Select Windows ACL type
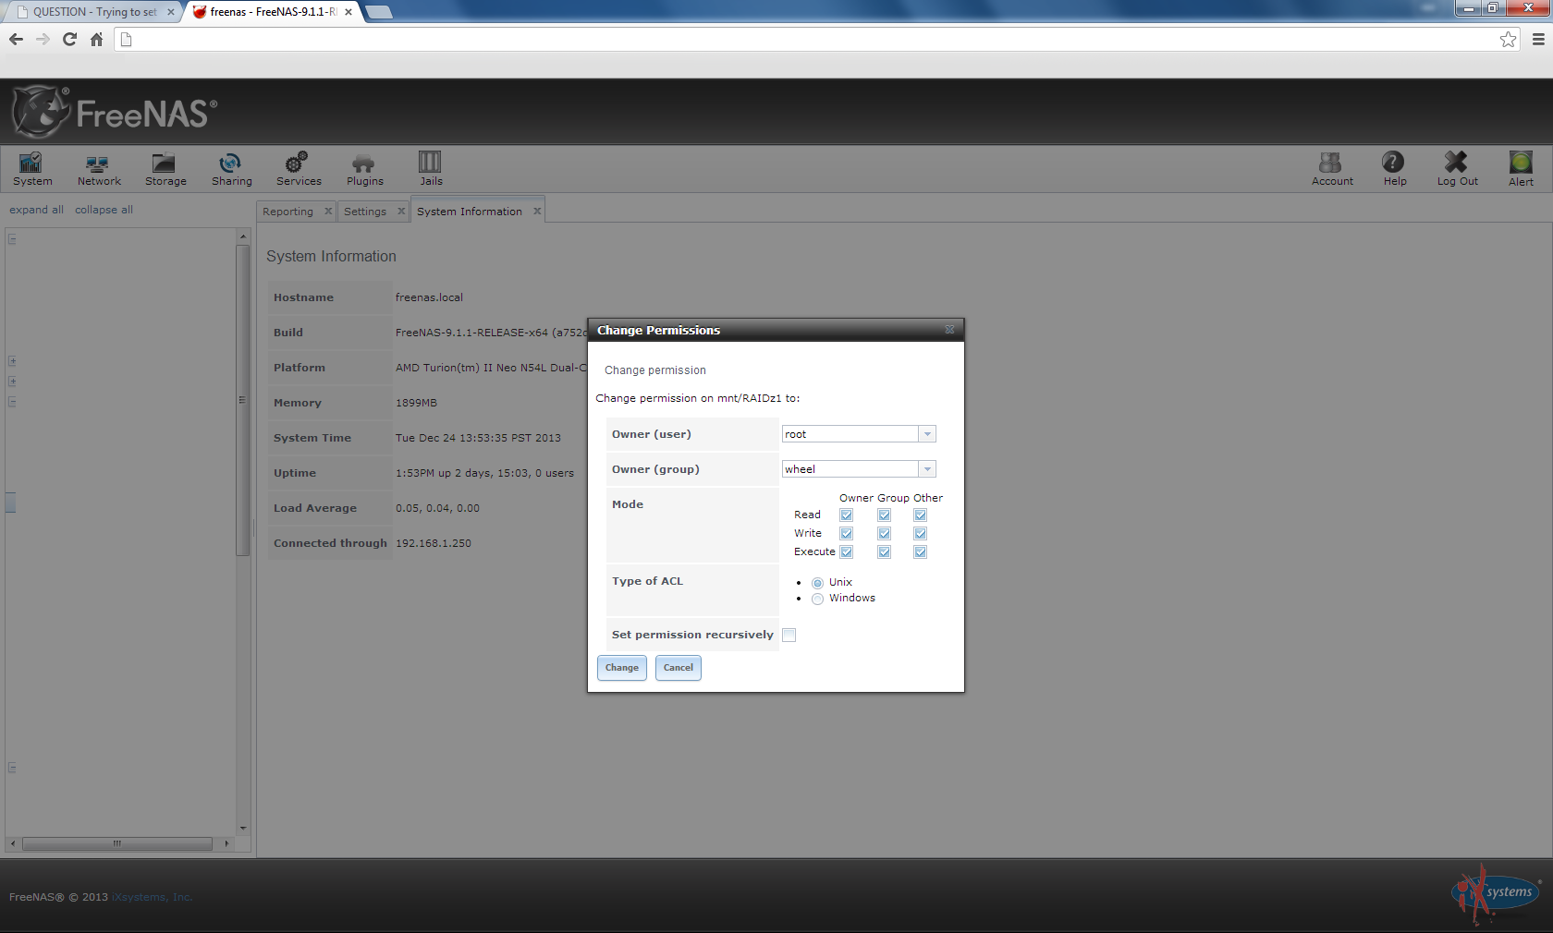This screenshot has width=1553, height=933. (x=817, y=599)
